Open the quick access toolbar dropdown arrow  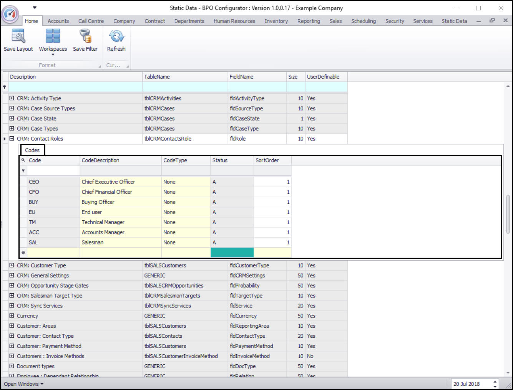click(x=35, y=7)
